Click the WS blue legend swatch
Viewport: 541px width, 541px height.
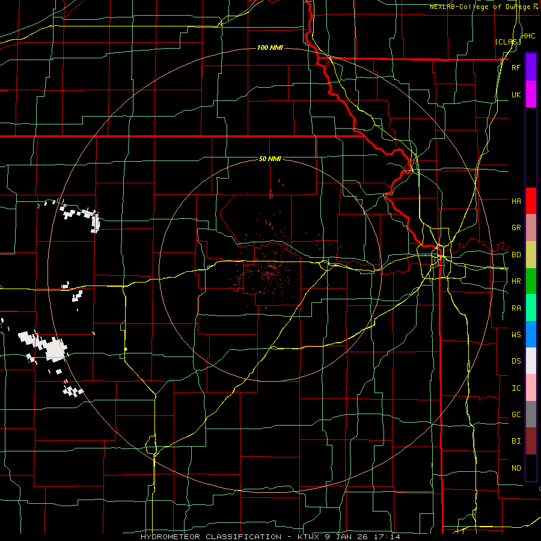coord(531,334)
